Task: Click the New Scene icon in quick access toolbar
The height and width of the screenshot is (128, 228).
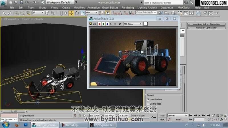Action: (11, 2)
